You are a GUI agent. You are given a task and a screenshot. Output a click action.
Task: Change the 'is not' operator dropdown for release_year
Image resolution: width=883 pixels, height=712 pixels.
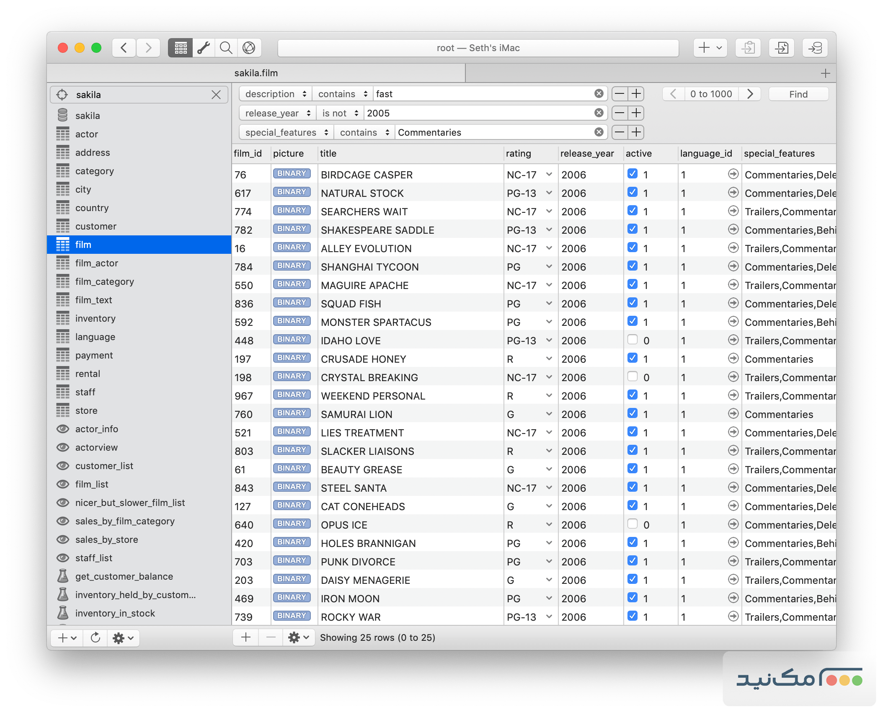tap(339, 113)
